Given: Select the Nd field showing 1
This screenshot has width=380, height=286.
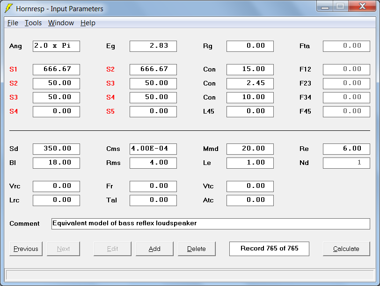Looking at the screenshot, I should 347,163.
